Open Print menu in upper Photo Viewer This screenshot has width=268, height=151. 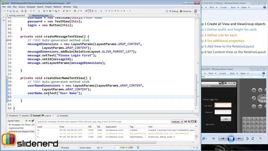[x=213, y=8]
